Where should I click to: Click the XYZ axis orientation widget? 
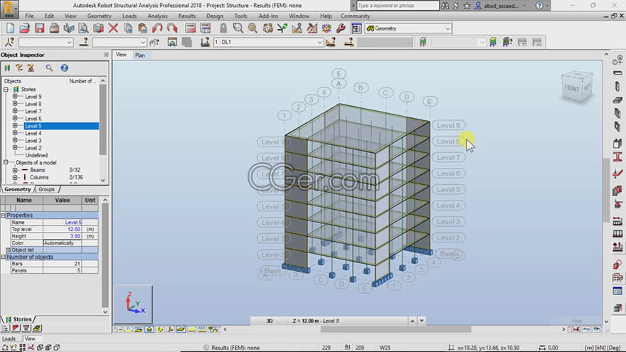[x=133, y=304]
